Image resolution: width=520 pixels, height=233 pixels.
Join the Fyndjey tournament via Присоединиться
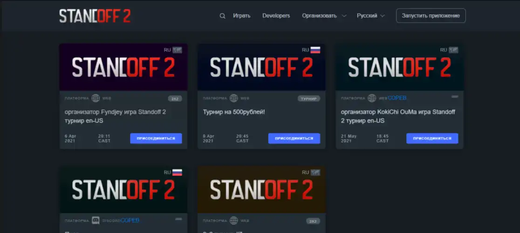(x=156, y=138)
